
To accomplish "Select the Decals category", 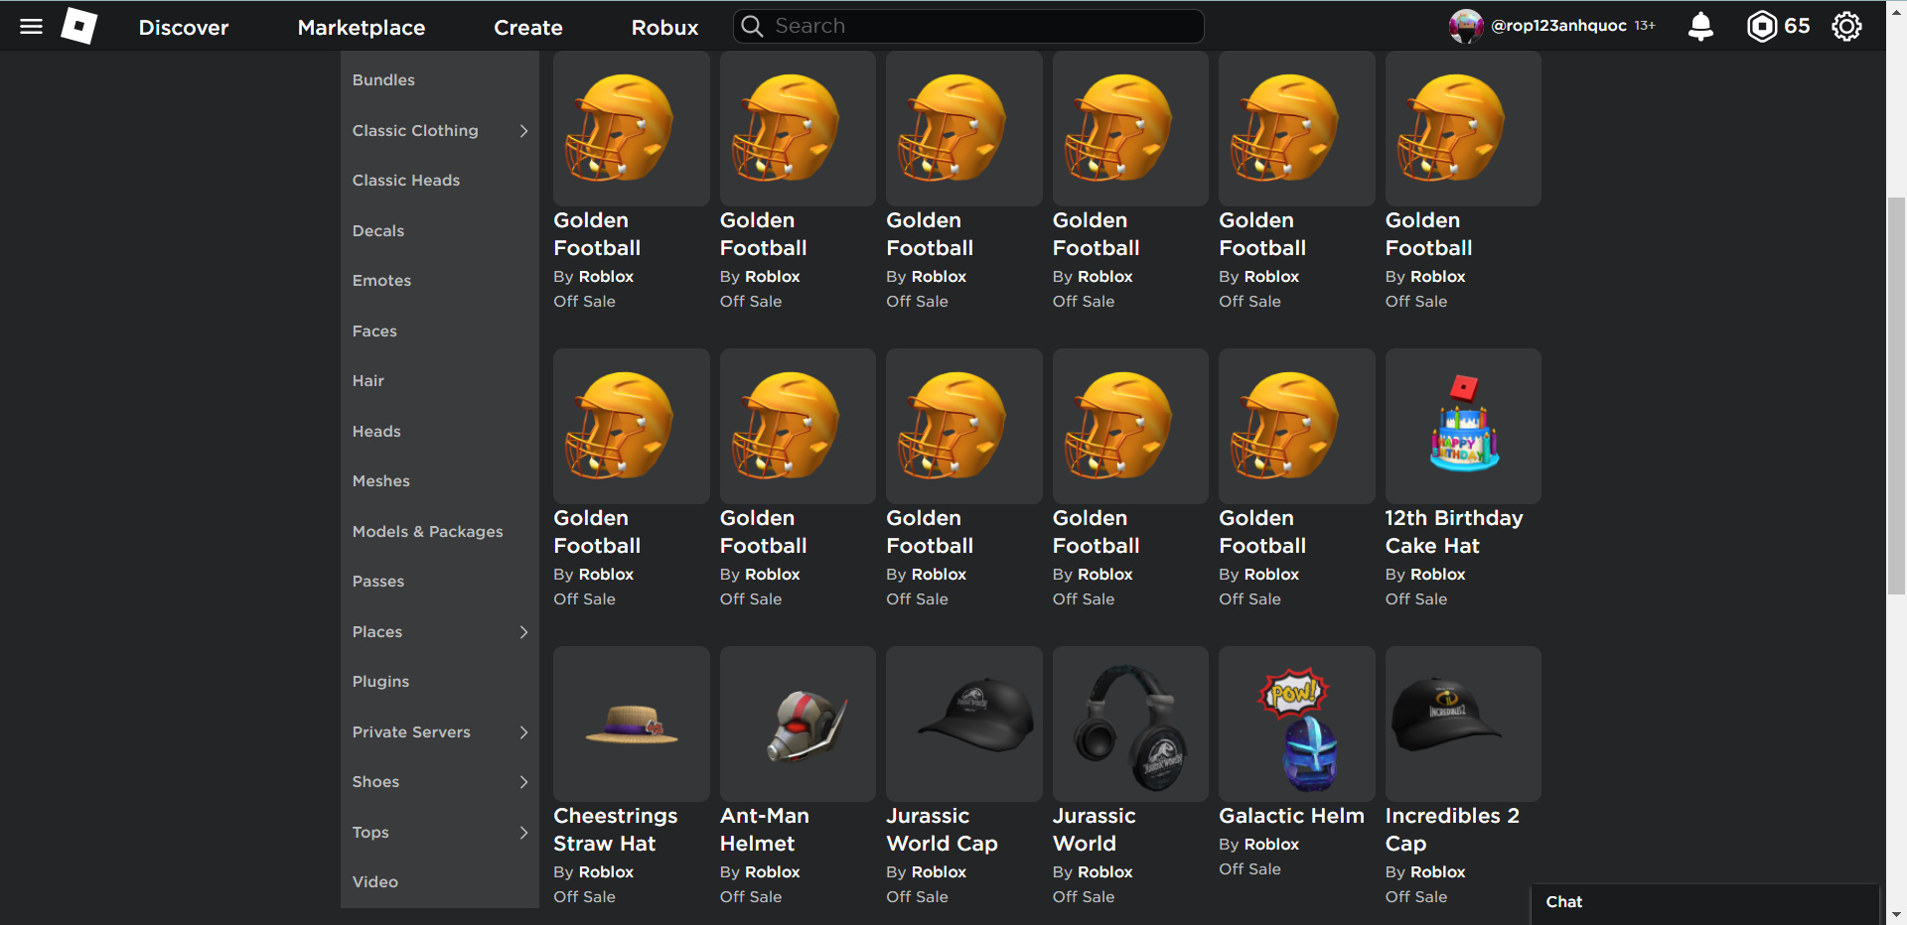I will click(378, 231).
